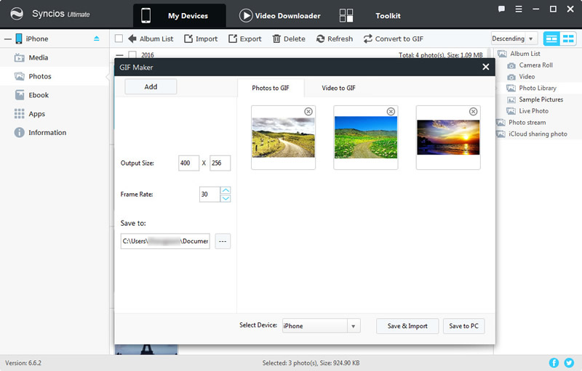Viewport: 582px width, 371px height.
Task: Click the Save to path field
Action: [165, 241]
